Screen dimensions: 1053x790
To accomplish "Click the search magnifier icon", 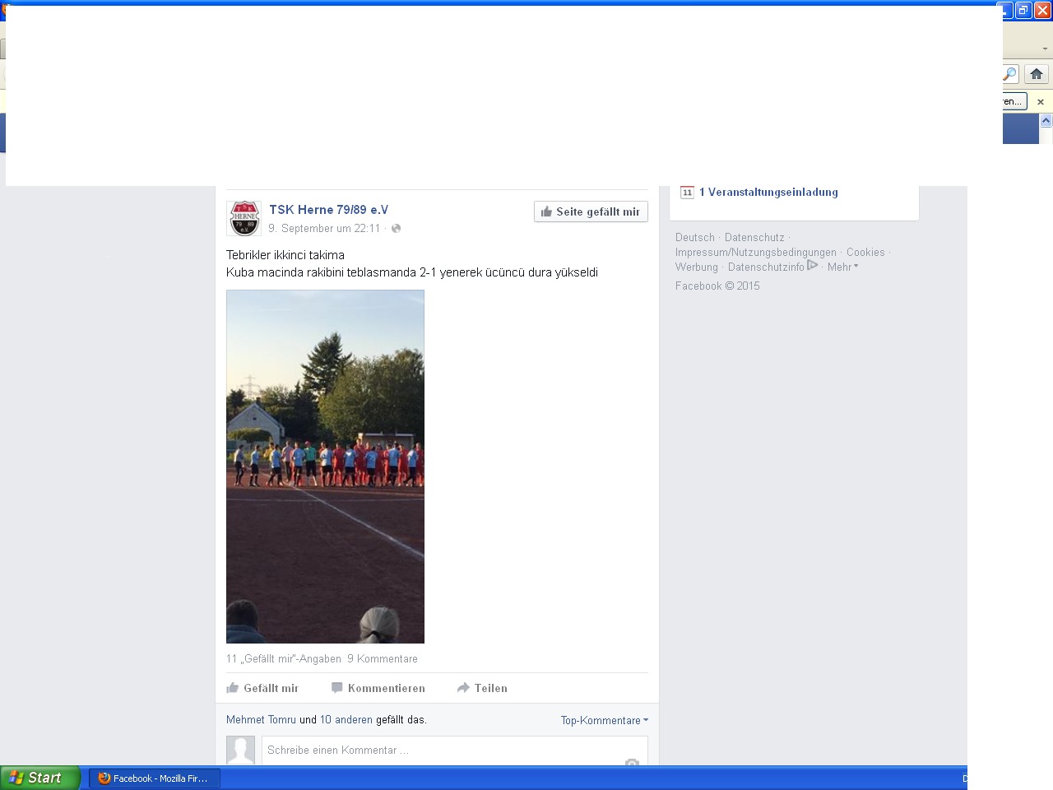I will coord(1010,74).
